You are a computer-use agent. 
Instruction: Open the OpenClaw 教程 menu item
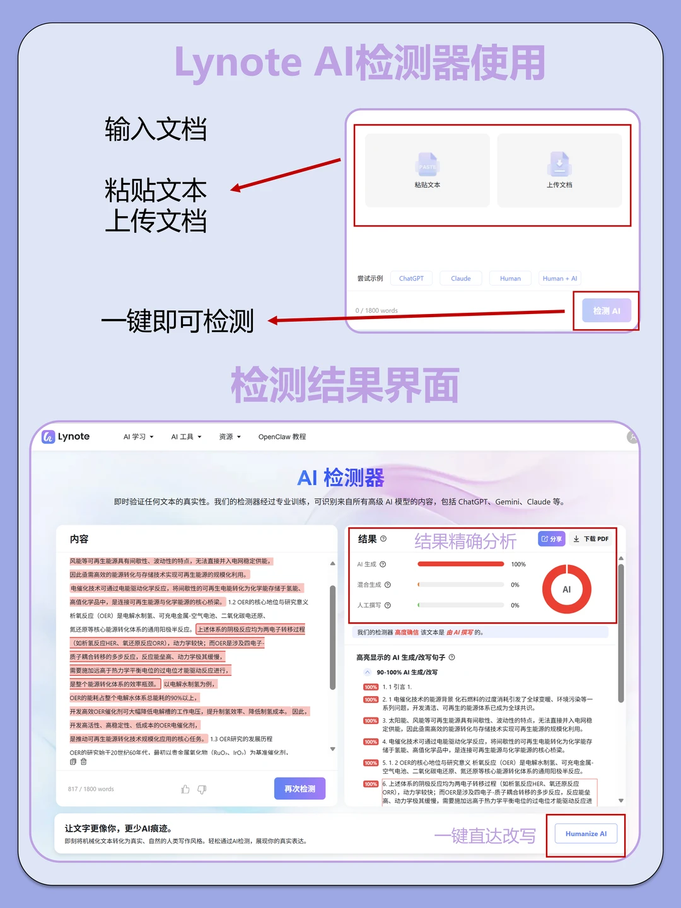click(x=282, y=436)
